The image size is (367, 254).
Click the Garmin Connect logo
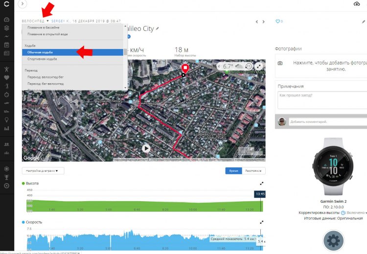pyautogui.click(x=7, y=4)
